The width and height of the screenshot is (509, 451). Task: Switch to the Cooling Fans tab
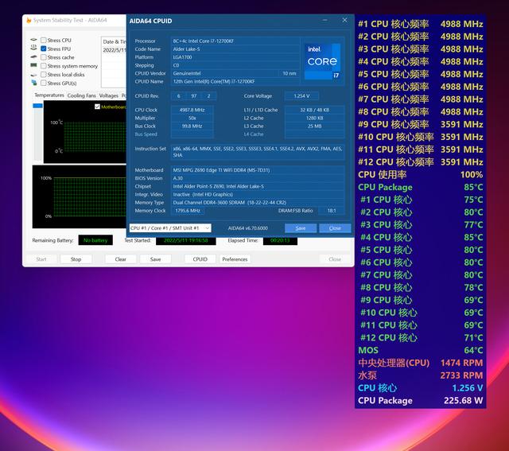tap(81, 95)
